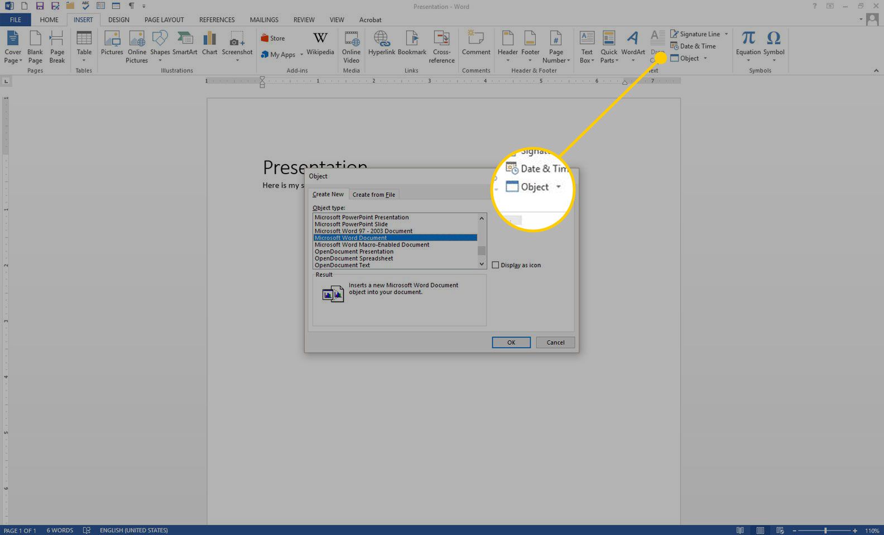Click the zoom in plus button
The image size is (884, 535).
point(854,531)
